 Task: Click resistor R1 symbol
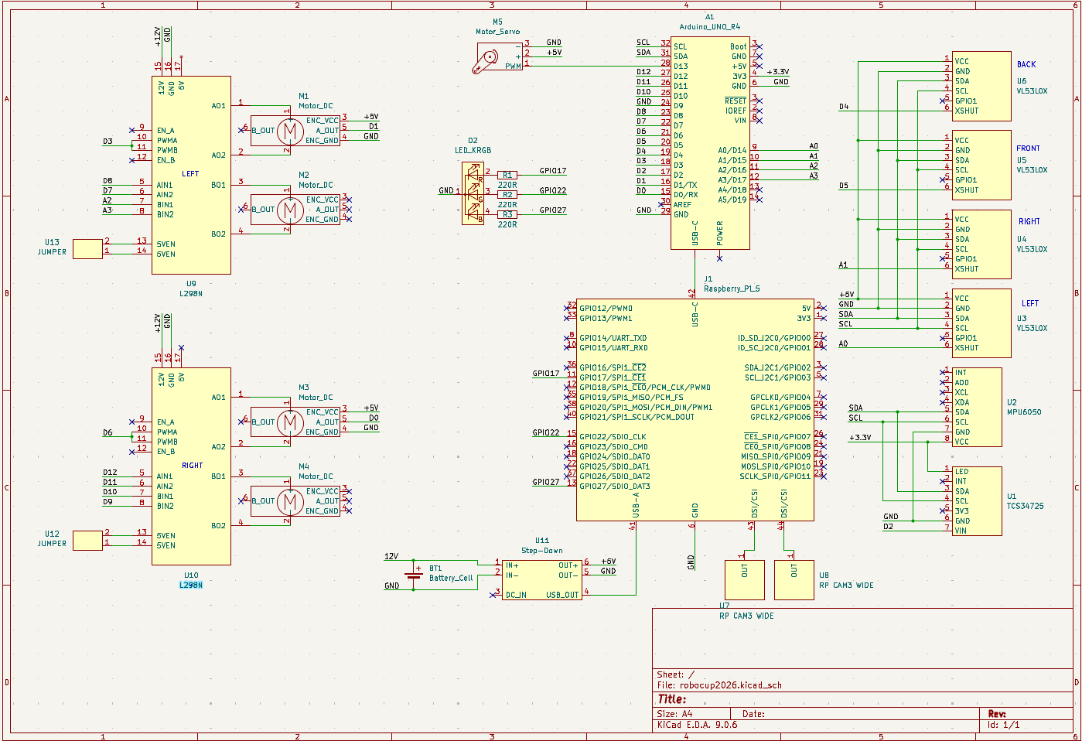pos(507,176)
